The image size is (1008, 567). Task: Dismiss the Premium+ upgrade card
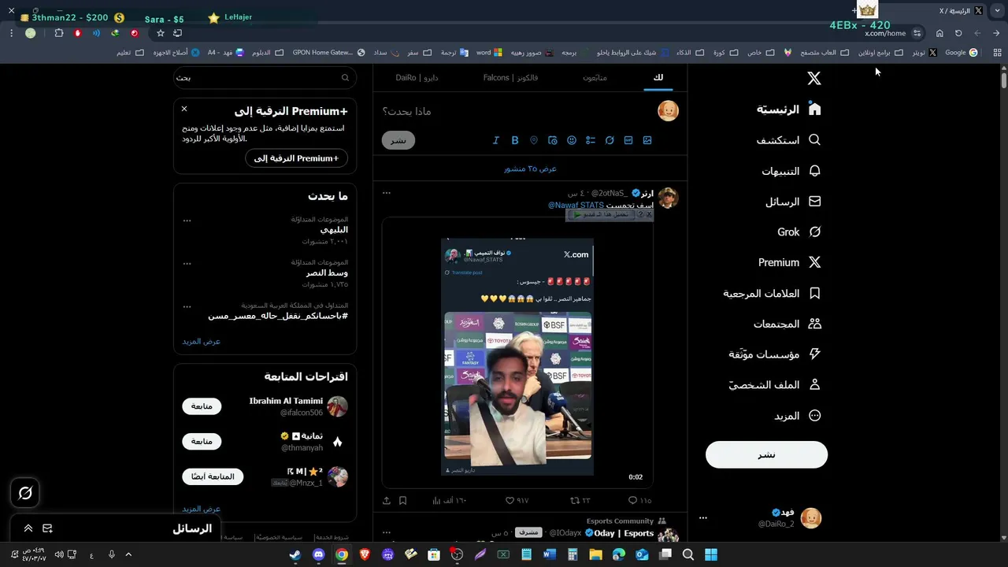click(184, 109)
